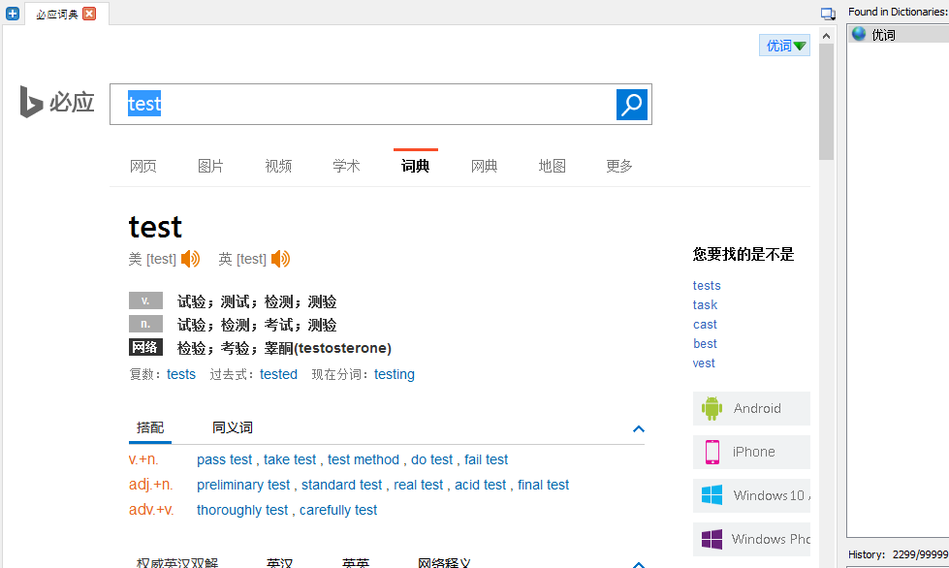This screenshot has width=949, height=568.
Task: Open the 更多 menu
Action: coord(619,166)
